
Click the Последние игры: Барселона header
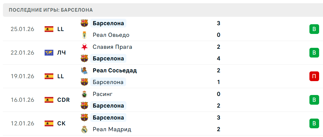coord(51,10)
